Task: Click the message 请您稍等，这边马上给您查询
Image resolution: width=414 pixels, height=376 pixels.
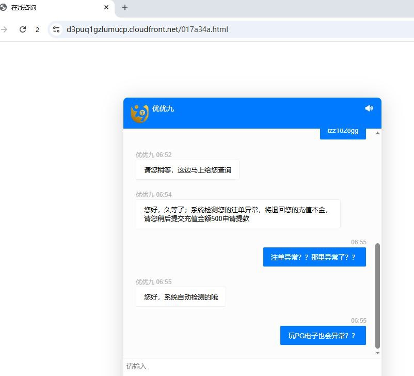Action: tap(187, 170)
